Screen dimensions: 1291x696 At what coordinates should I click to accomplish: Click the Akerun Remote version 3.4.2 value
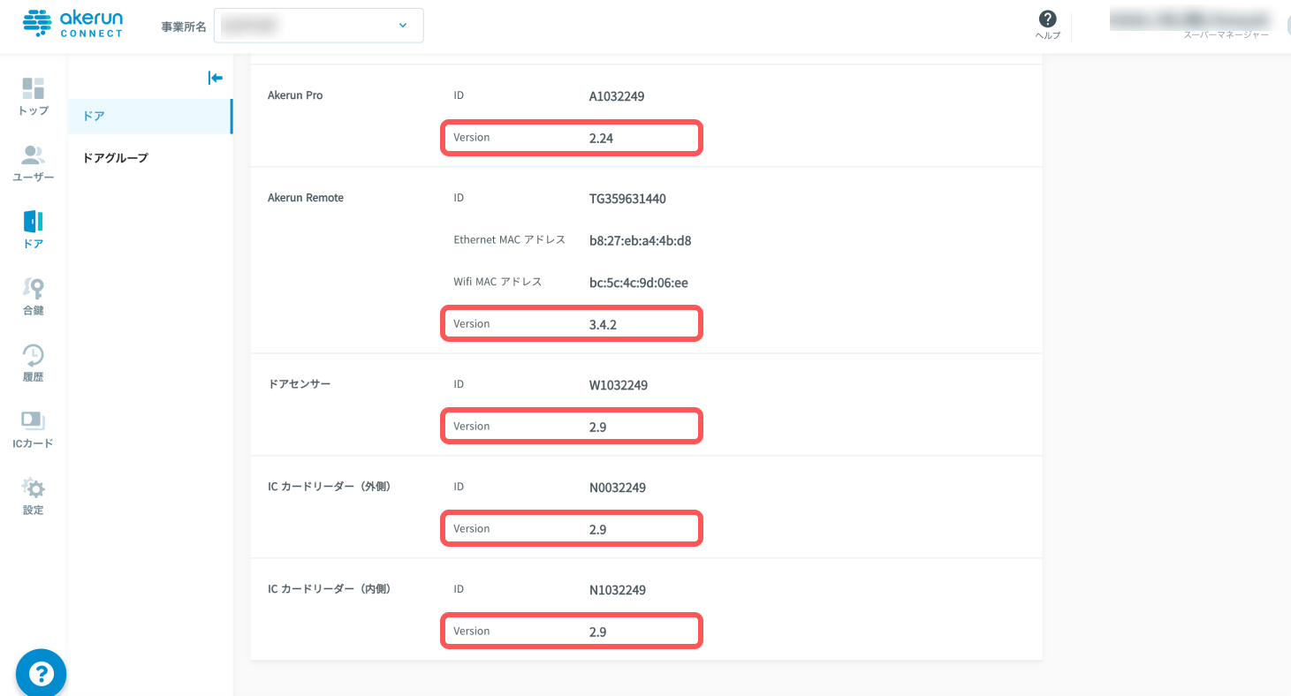(603, 325)
